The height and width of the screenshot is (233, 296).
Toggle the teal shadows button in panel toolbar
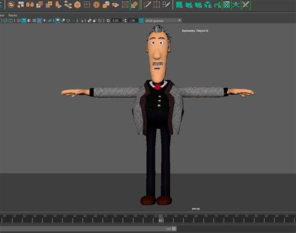click(49, 21)
